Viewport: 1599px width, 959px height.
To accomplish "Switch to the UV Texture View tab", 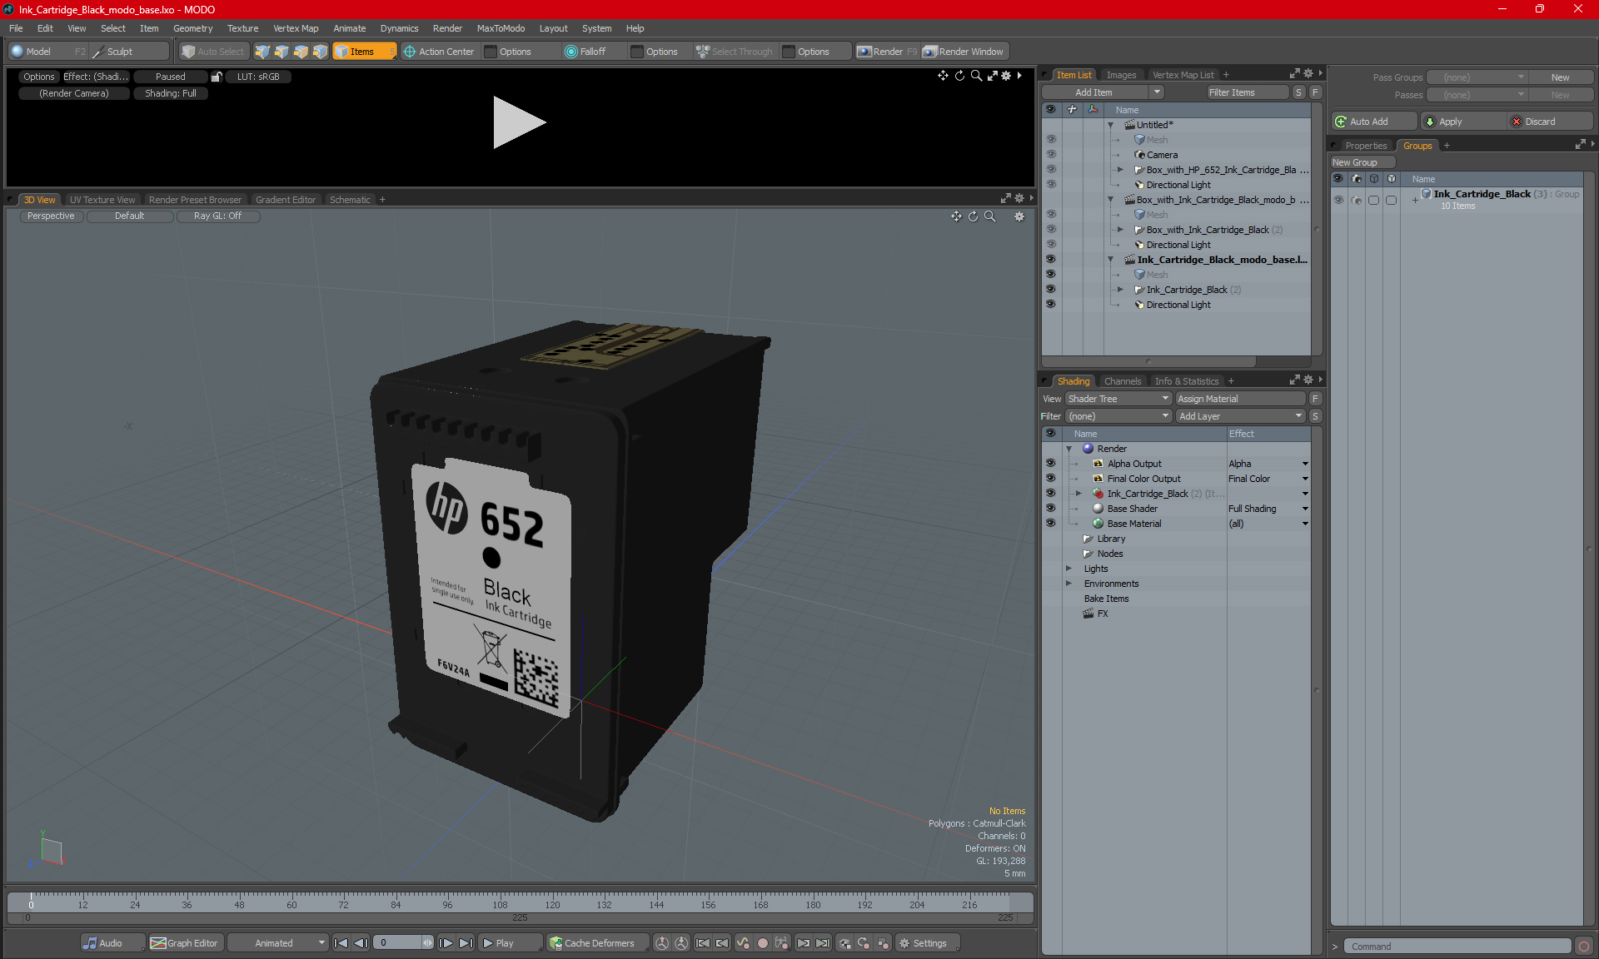I will (102, 200).
